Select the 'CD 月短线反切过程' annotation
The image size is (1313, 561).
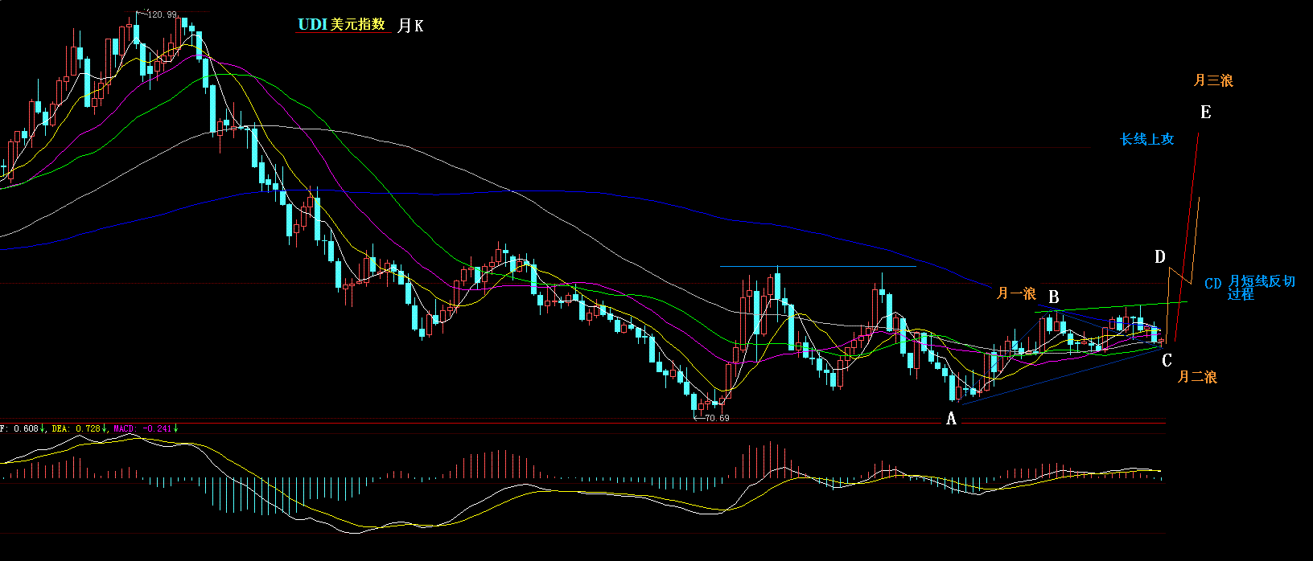click(x=1250, y=288)
